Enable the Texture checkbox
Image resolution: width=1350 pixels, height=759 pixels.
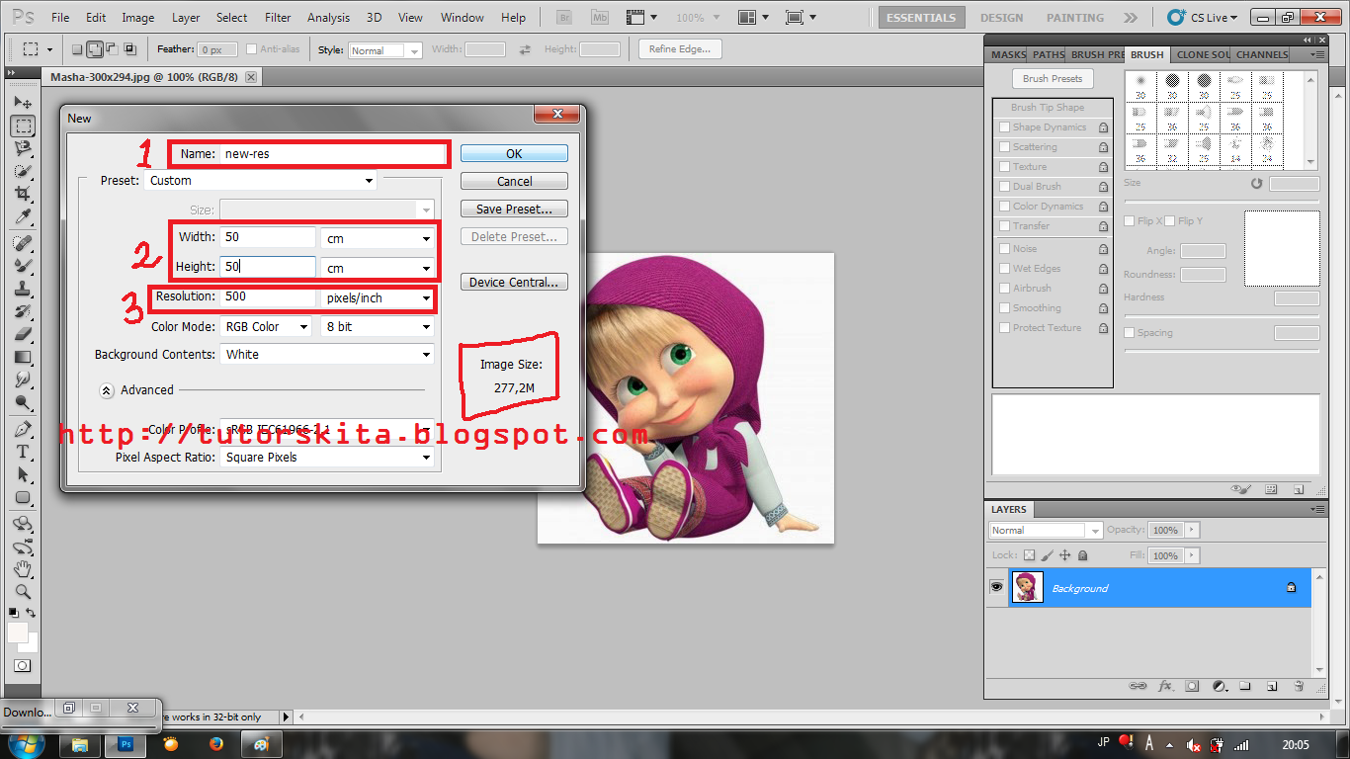1004,167
